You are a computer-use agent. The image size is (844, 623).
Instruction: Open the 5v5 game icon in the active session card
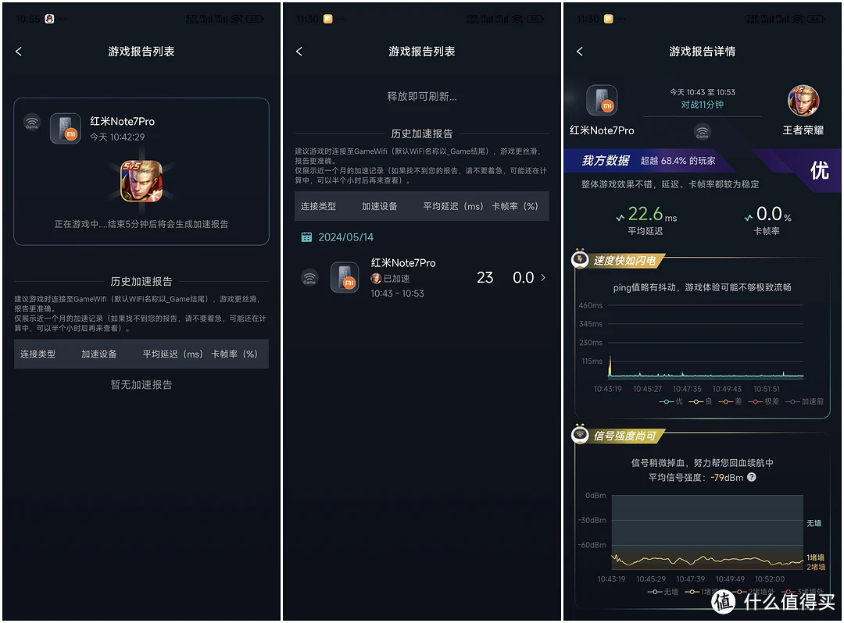tap(141, 181)
